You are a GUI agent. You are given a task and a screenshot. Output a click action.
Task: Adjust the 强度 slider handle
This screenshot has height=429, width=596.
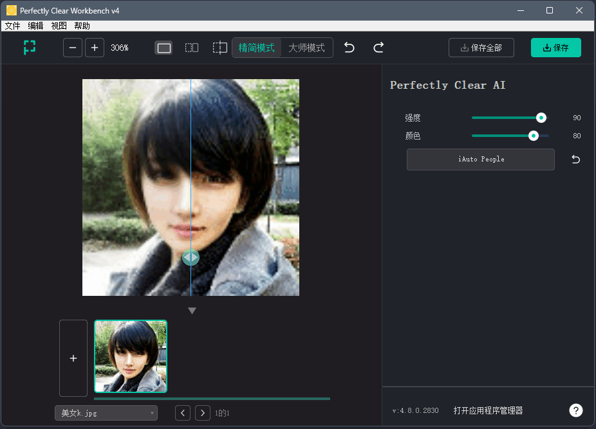click(541, 118)
